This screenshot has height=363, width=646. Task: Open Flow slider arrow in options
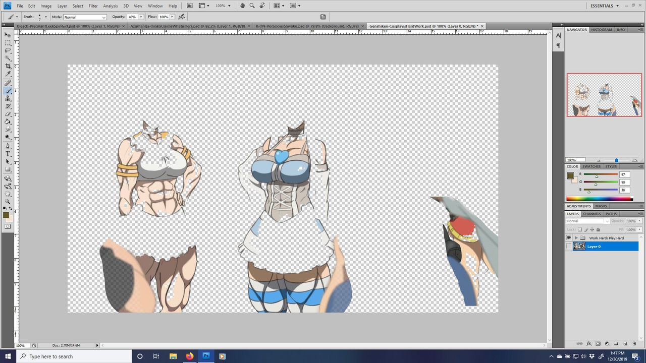pos(172,17)
